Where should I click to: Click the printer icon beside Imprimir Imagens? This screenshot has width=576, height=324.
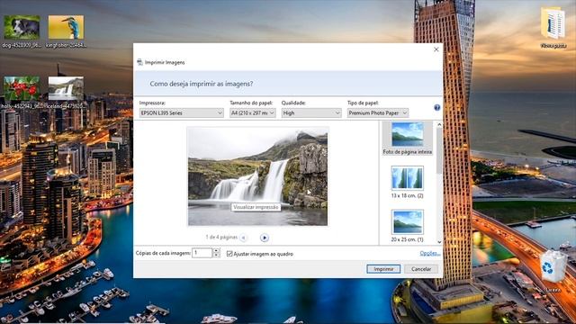(x=139, y=62)
